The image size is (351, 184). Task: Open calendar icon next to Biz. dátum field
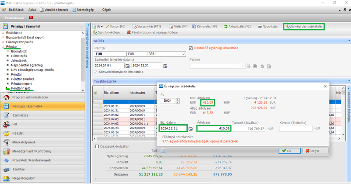pos(190,128)
